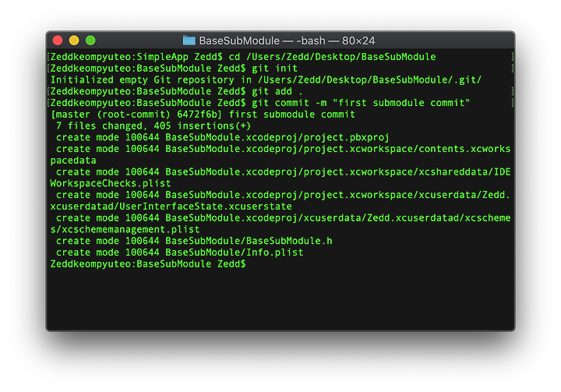Click the xcshareddata/IDE create mode line

283,171
